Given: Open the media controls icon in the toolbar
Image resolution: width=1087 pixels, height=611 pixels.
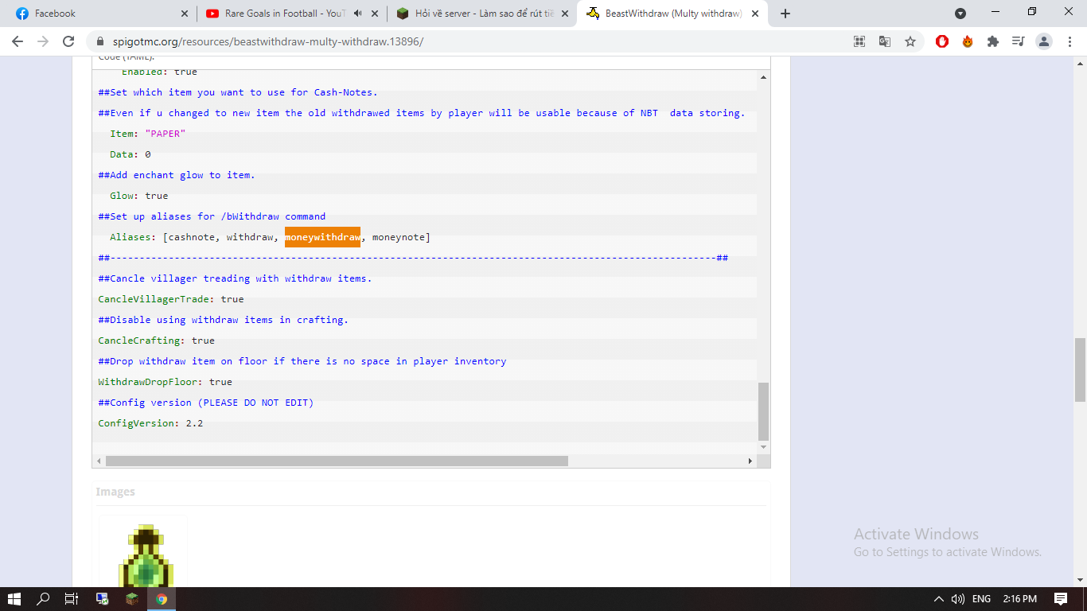Looking at the screenshot, I should [x=1019, y=41].
